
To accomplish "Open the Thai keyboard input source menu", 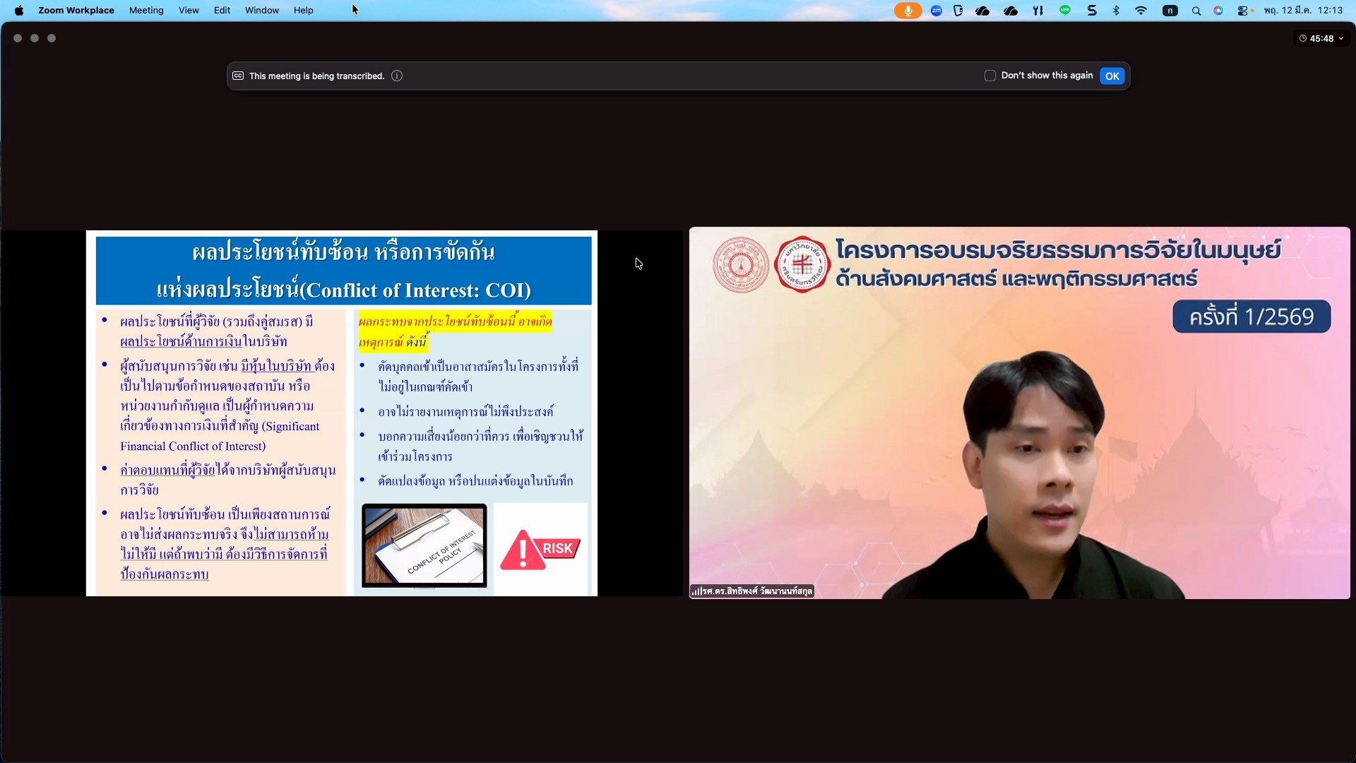I will 1170,11.
